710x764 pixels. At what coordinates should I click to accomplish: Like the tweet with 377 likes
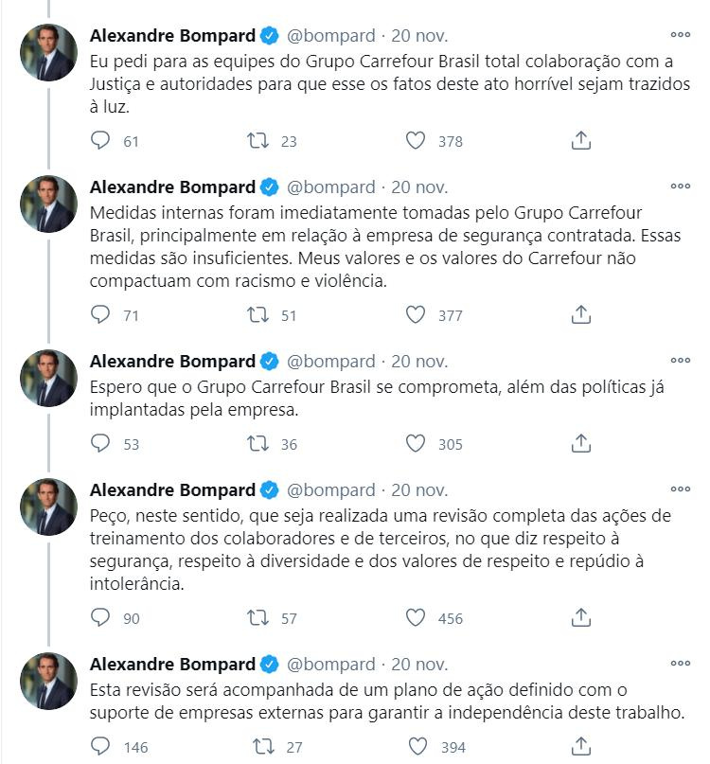(415, 314)
